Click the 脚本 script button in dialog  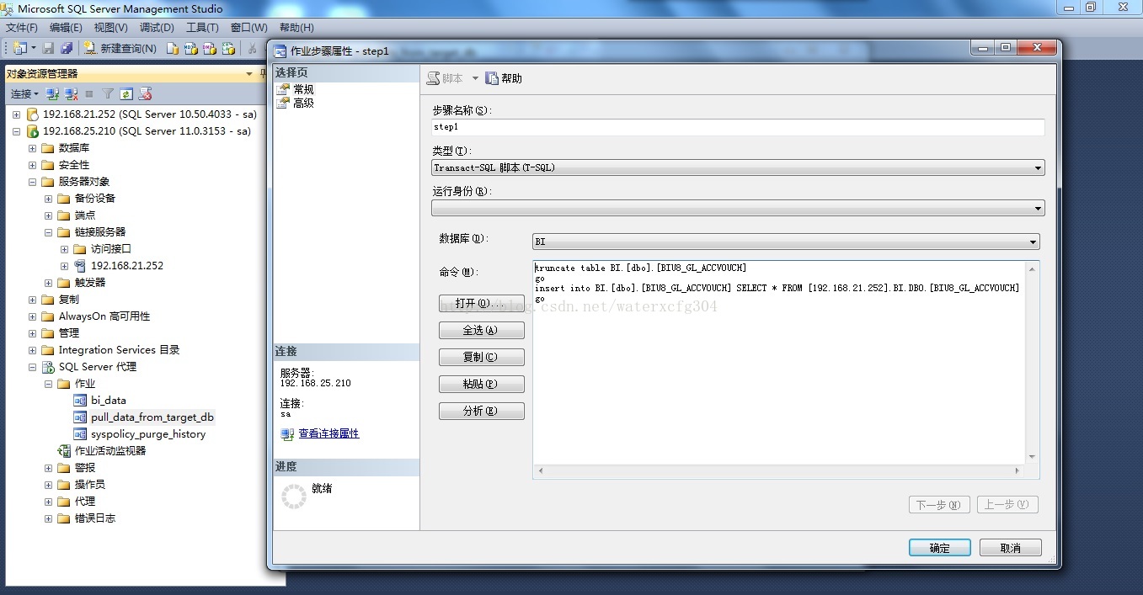pyautogui.click(x=445, y=78)
